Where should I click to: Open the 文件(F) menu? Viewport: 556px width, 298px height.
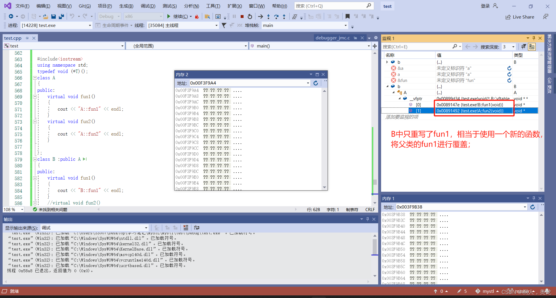[x=22, y=6]
